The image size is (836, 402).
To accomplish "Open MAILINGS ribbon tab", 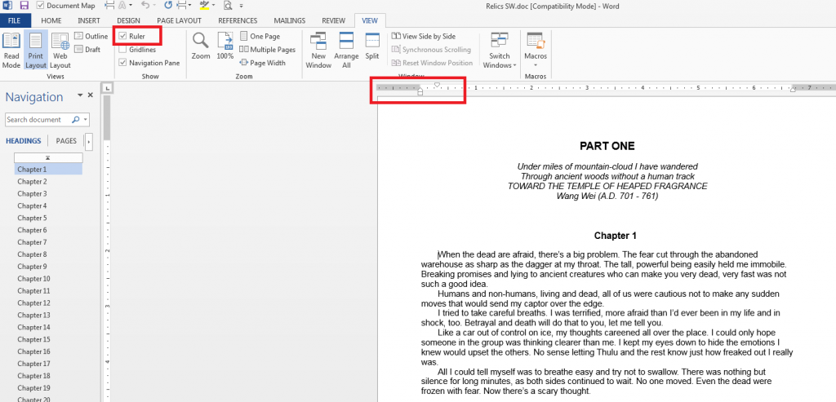I will point(290,20).
